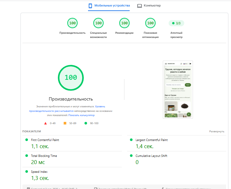Click the large 100 performance gauge
Image resolution: width=231 pixels, height=189 pixels.
[71, 78]
